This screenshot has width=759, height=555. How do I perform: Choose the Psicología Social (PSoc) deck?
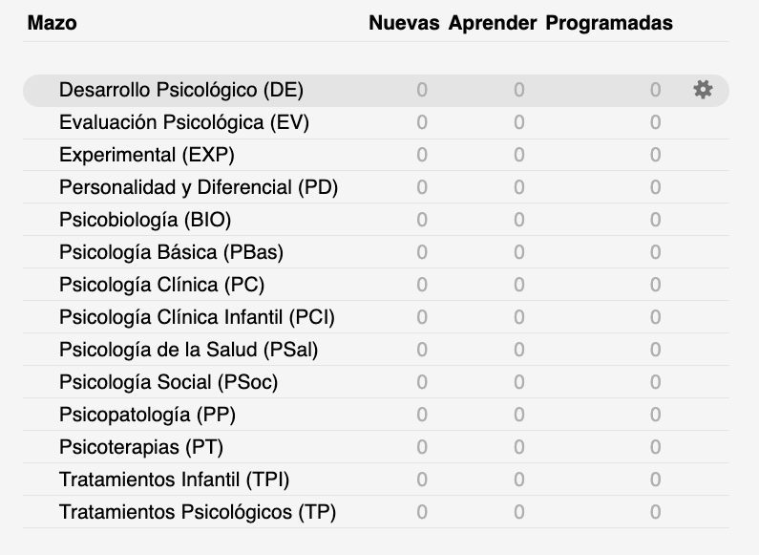click(168, 382)
